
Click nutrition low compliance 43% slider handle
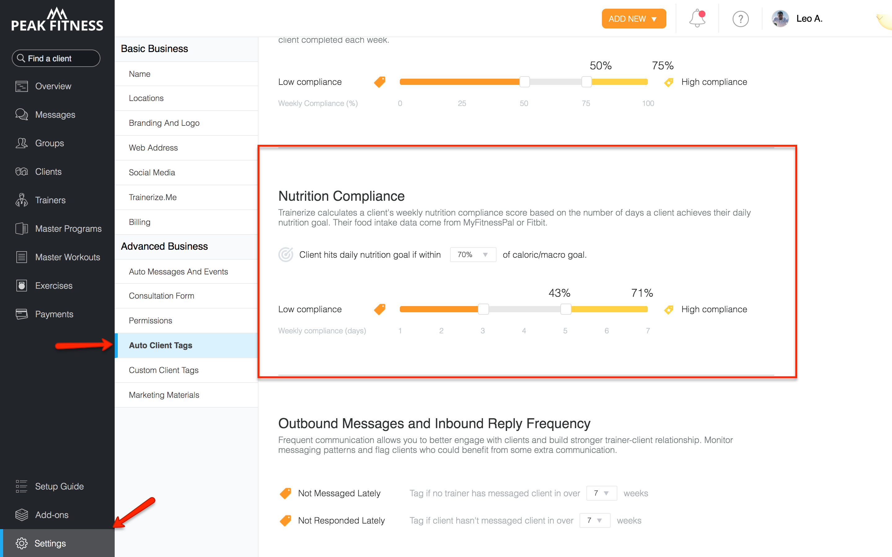click(x=483, y=309)
